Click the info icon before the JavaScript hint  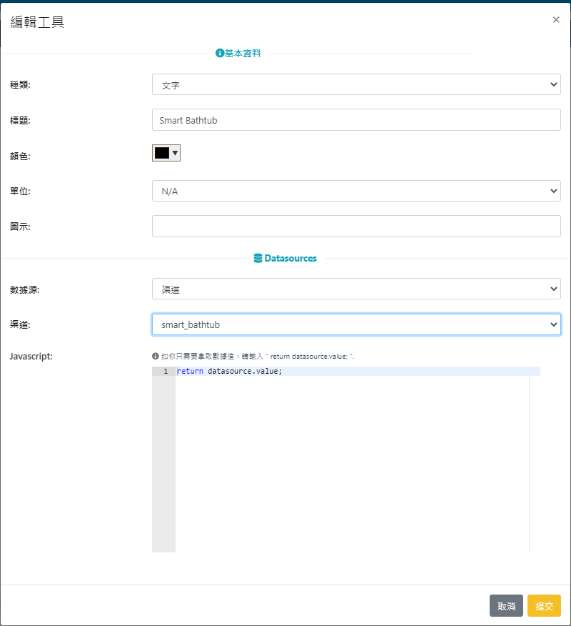155,356
